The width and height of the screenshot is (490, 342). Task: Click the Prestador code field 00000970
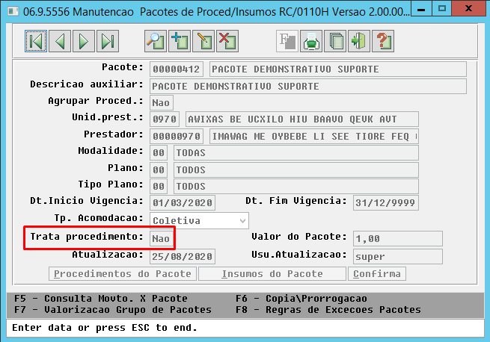click(x=177, y=137)
